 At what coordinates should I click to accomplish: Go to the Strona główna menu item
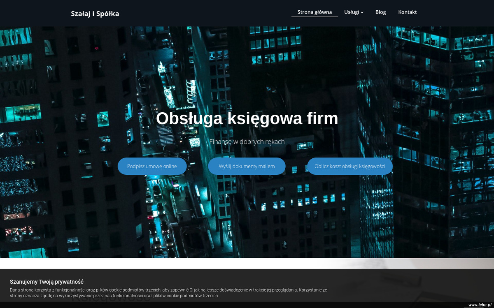(315, 12)
